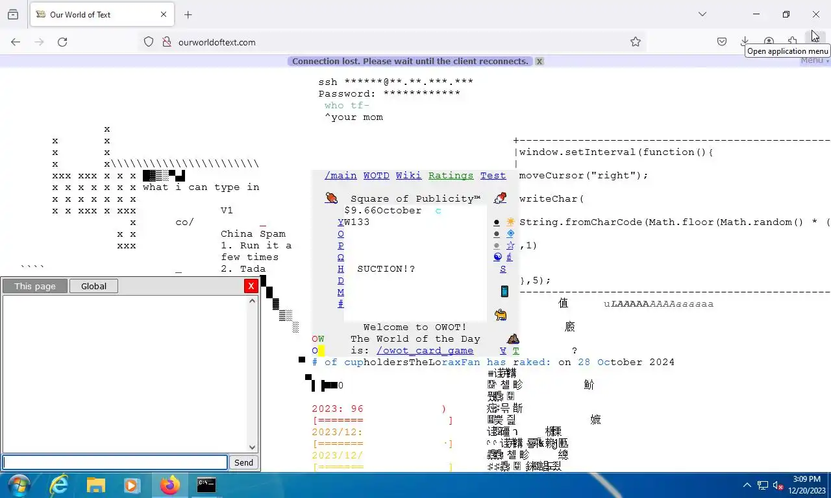Save page to Pocket
The height and width of the screenshot is (498, 831).
[721, 41]
